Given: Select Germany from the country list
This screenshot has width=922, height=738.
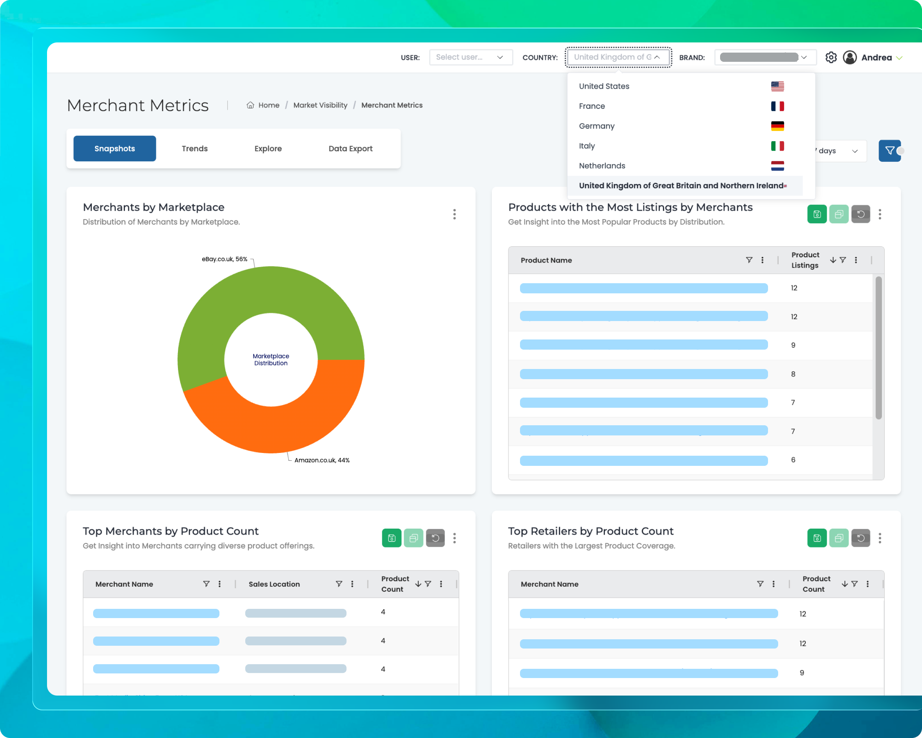Looking at the screenshot, I should [x=597, y=125].
